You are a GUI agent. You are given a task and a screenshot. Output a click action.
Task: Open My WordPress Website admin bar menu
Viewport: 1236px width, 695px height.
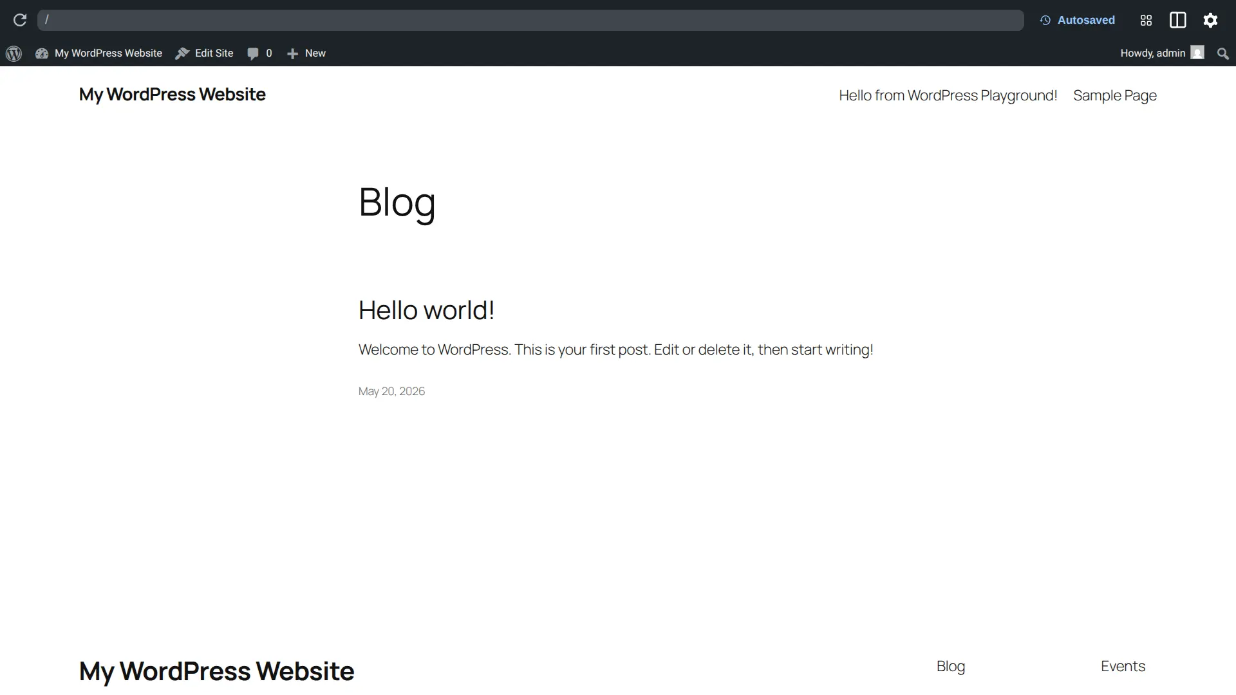tap(98, 53)
